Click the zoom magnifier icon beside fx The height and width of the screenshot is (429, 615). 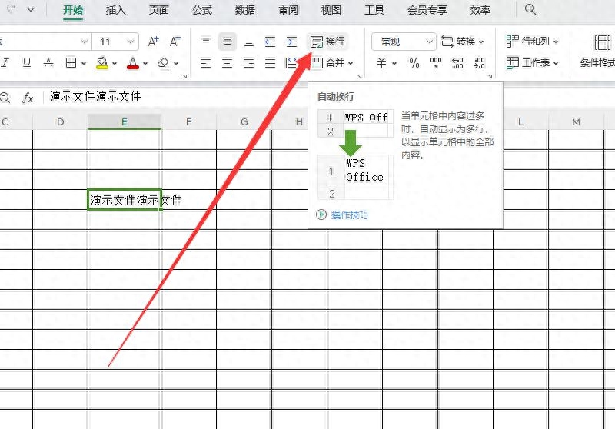[5, 97]
